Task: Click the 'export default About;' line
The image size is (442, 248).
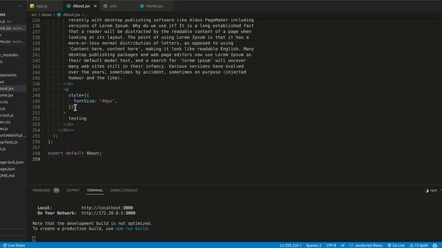Action: tap(75, 153)
